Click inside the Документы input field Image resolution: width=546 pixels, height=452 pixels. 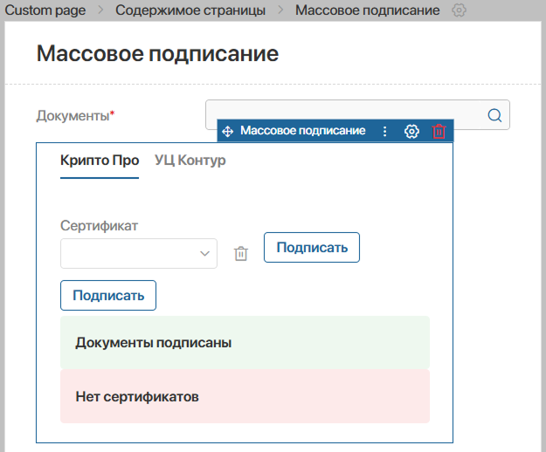[x=357, y=114]
